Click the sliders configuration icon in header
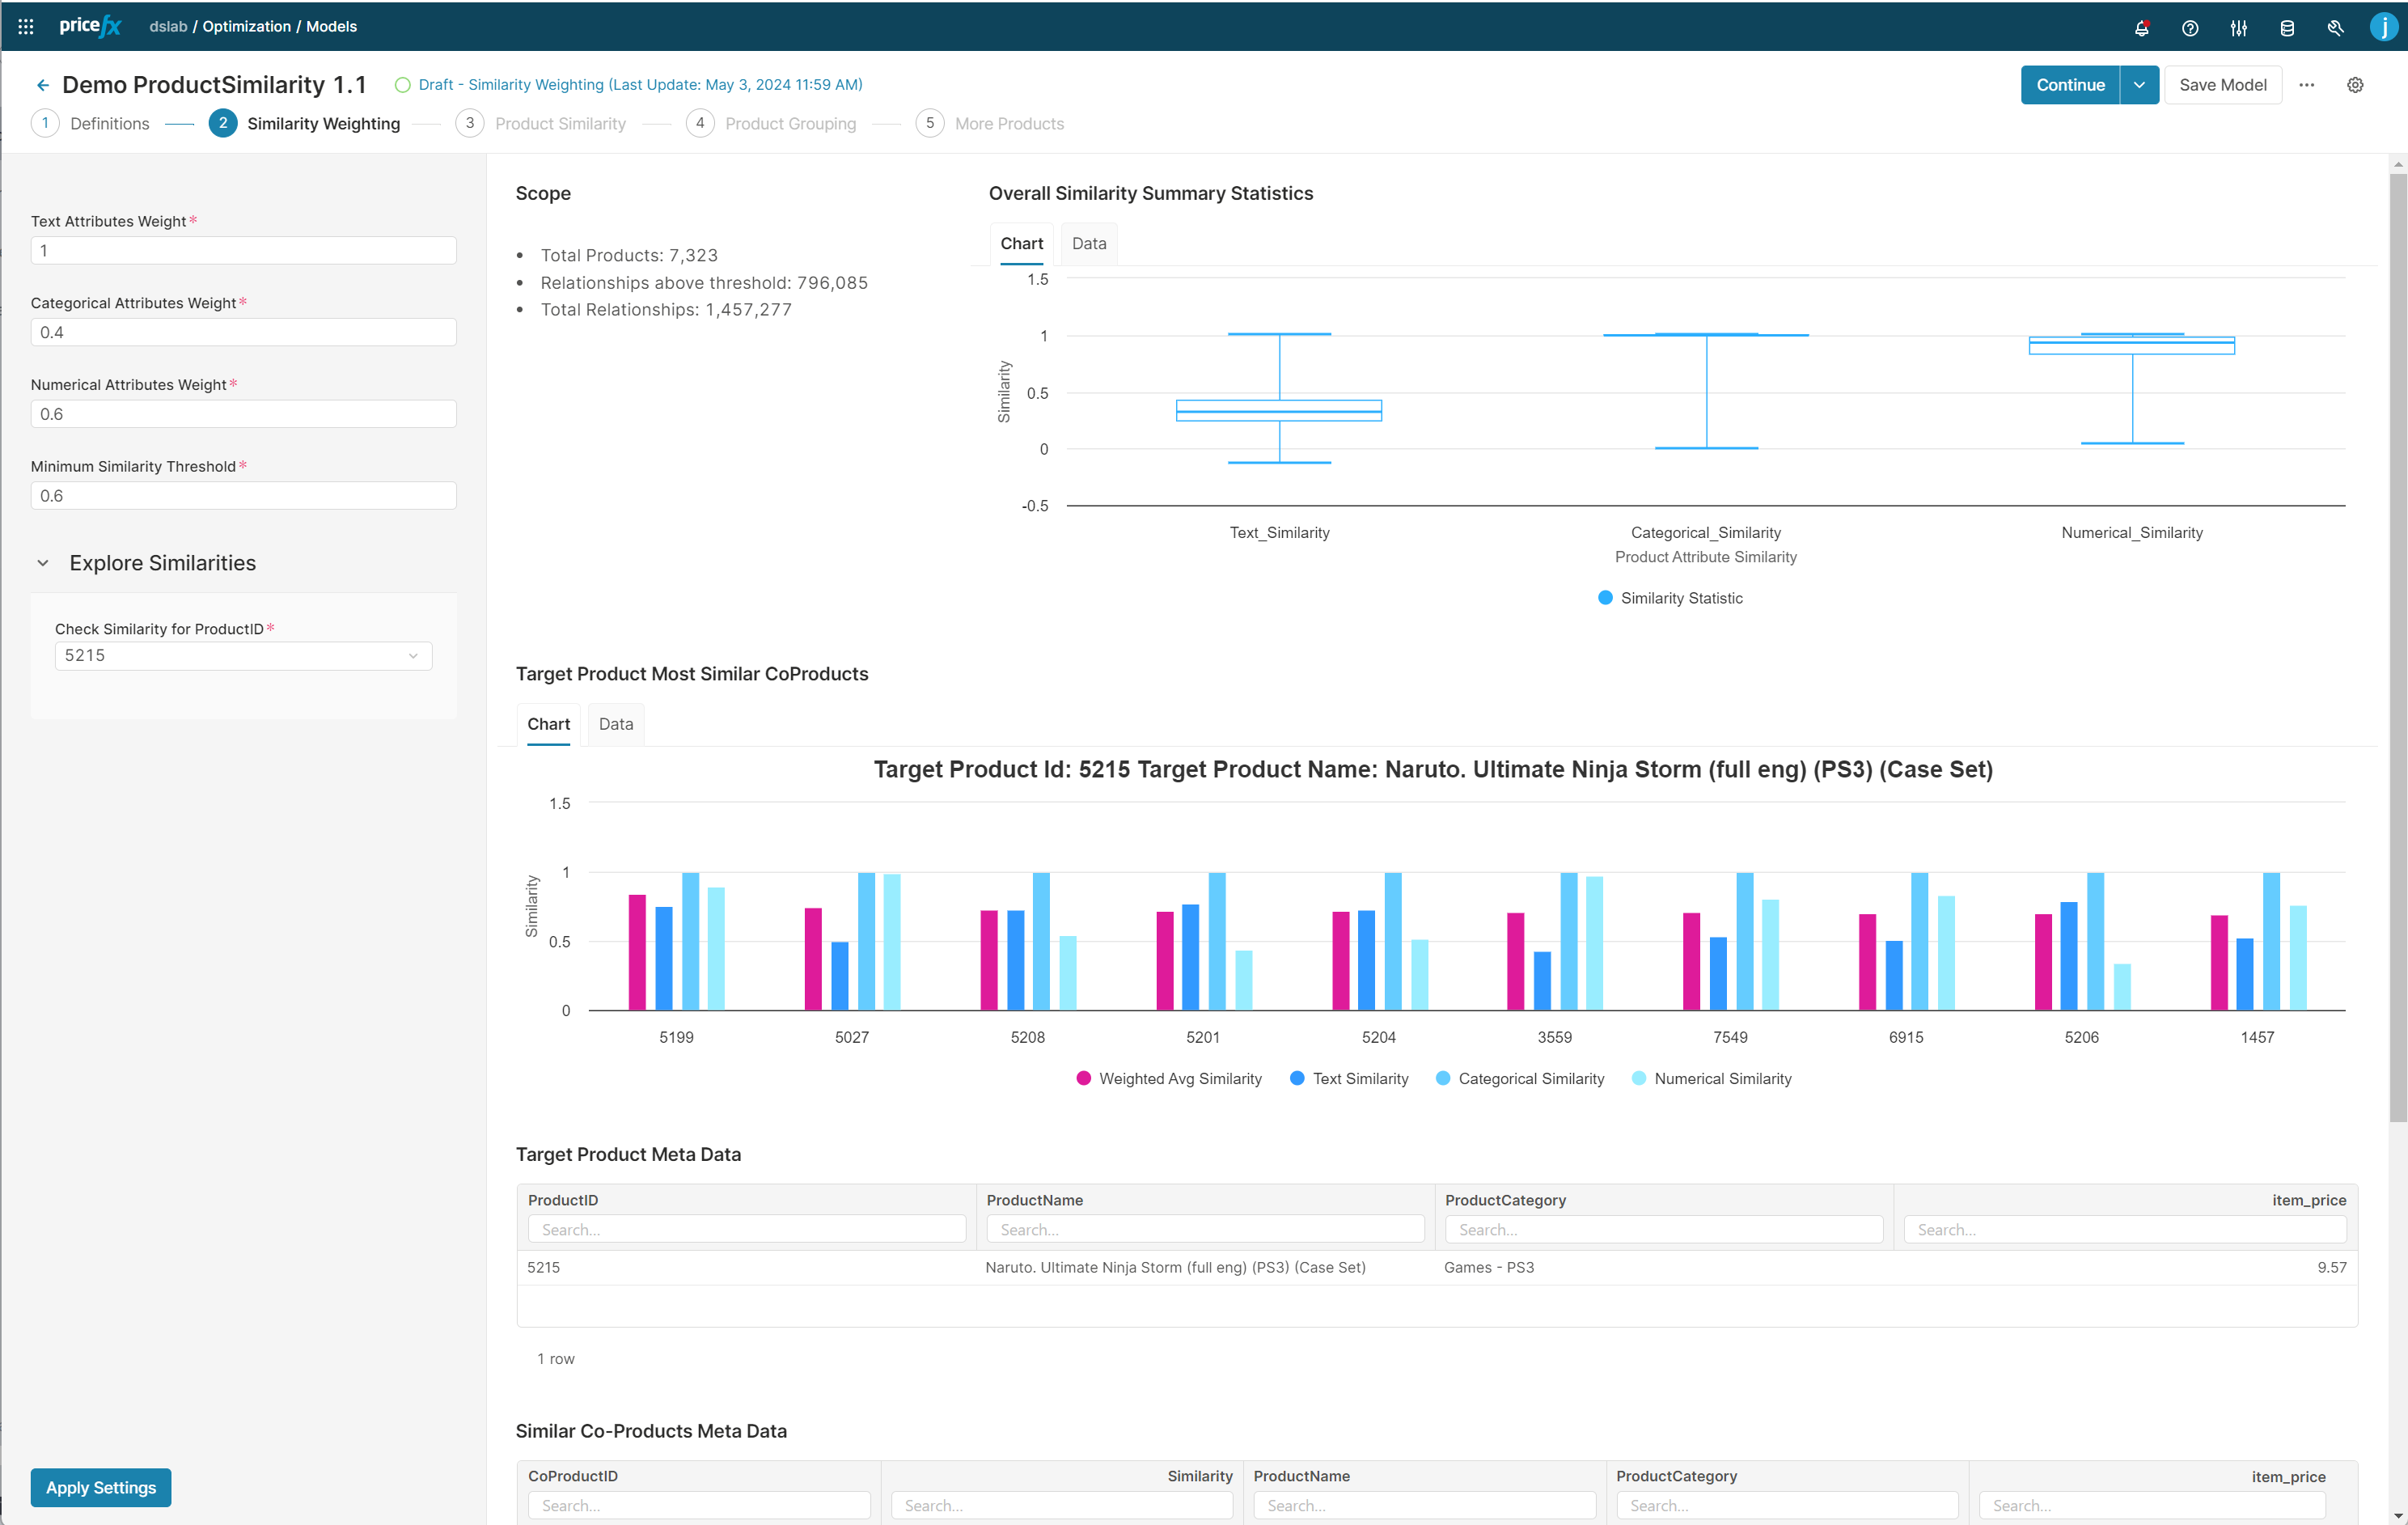The image size is (2408, 1525). [2238, 27]
